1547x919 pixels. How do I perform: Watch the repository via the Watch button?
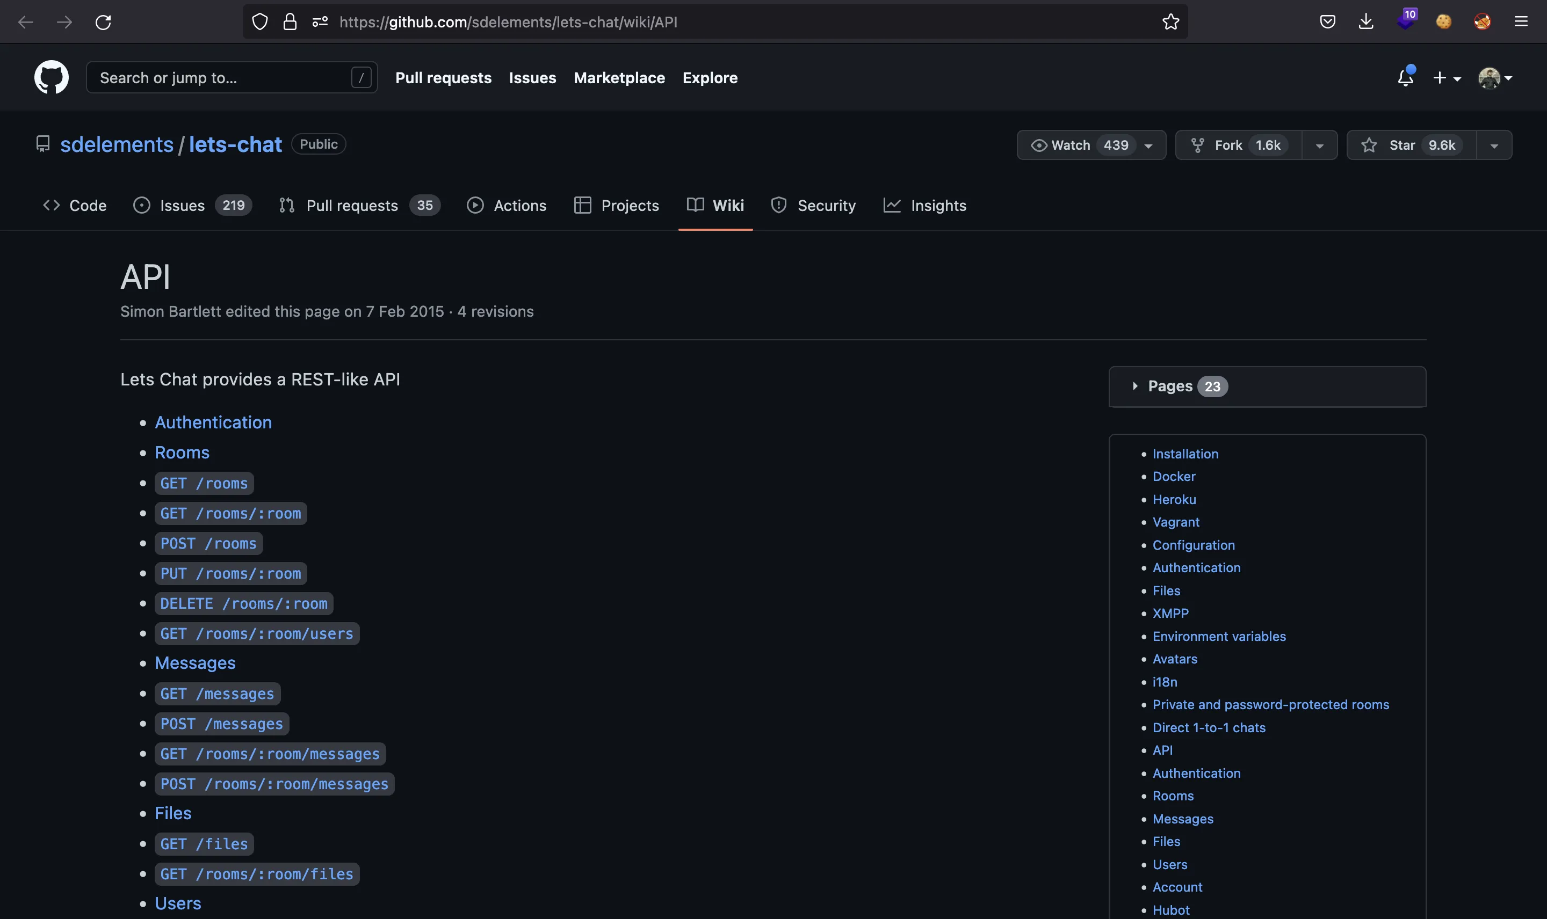pos(1091,145)
